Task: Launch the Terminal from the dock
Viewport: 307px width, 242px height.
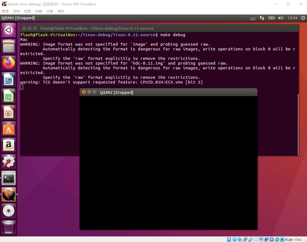Action: tap(9, 178)
